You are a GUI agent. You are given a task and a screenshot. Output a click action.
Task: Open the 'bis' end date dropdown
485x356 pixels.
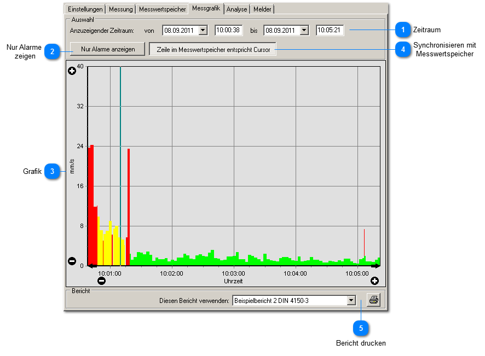coord(304,31)
